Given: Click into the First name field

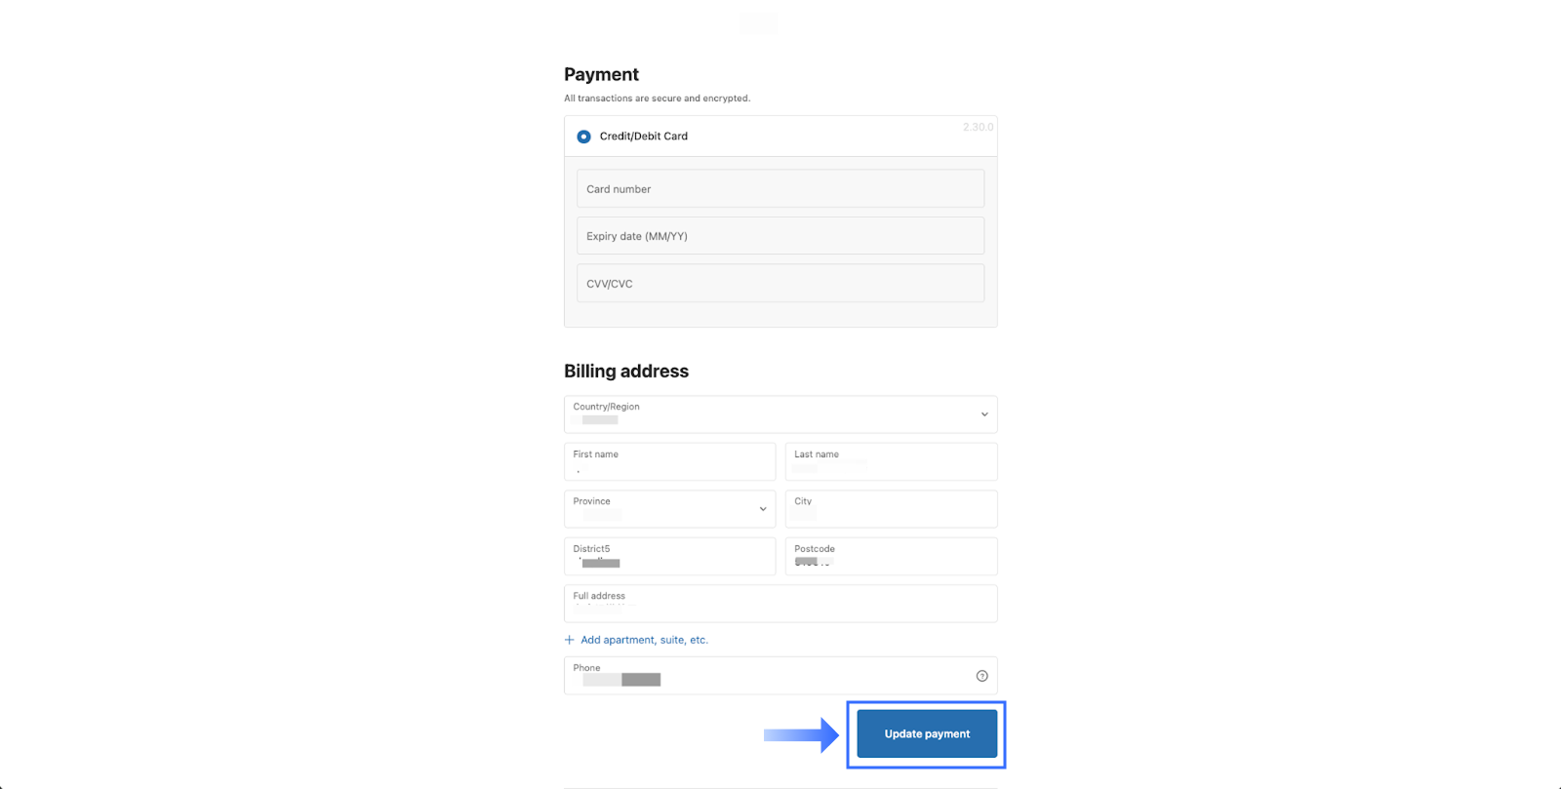Looking at the screenshot, I should [669, 462].
